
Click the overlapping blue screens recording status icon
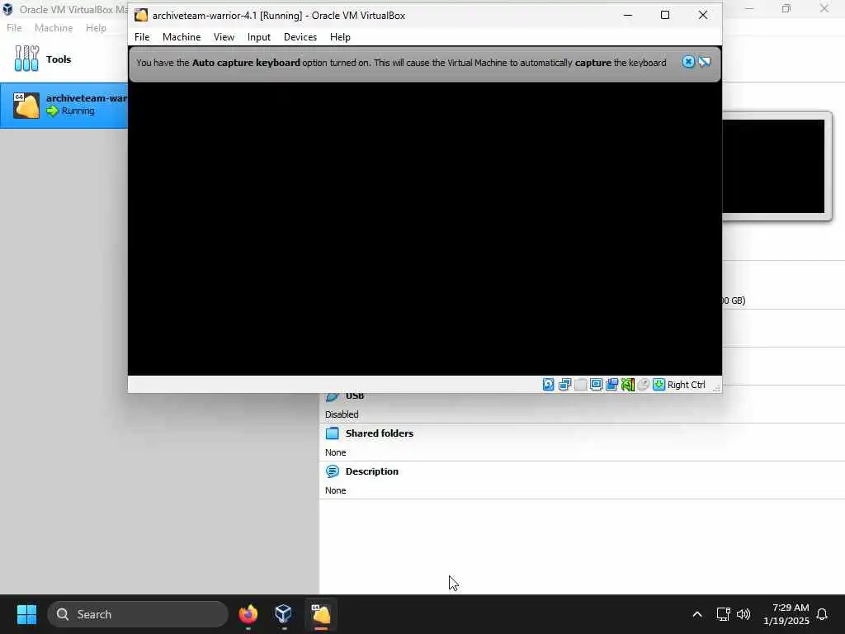click(x=611, y=385)
